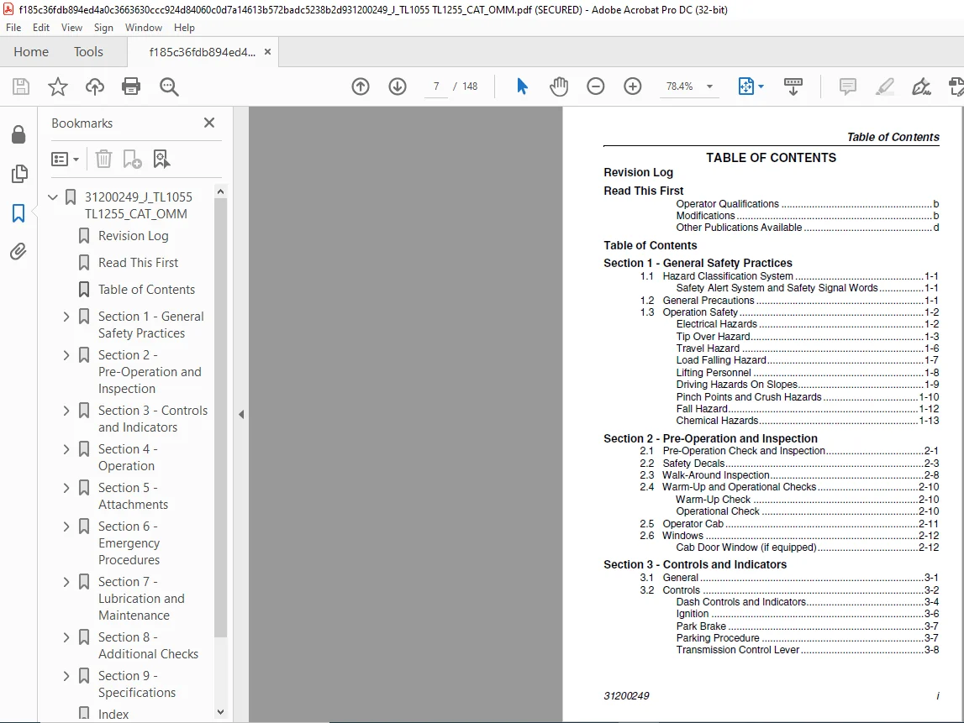This screenshot has height=723, width=964.
Task: Expand Section 1 - General Safety Practices
Action: pyautogui.click(x=66, y=317)
